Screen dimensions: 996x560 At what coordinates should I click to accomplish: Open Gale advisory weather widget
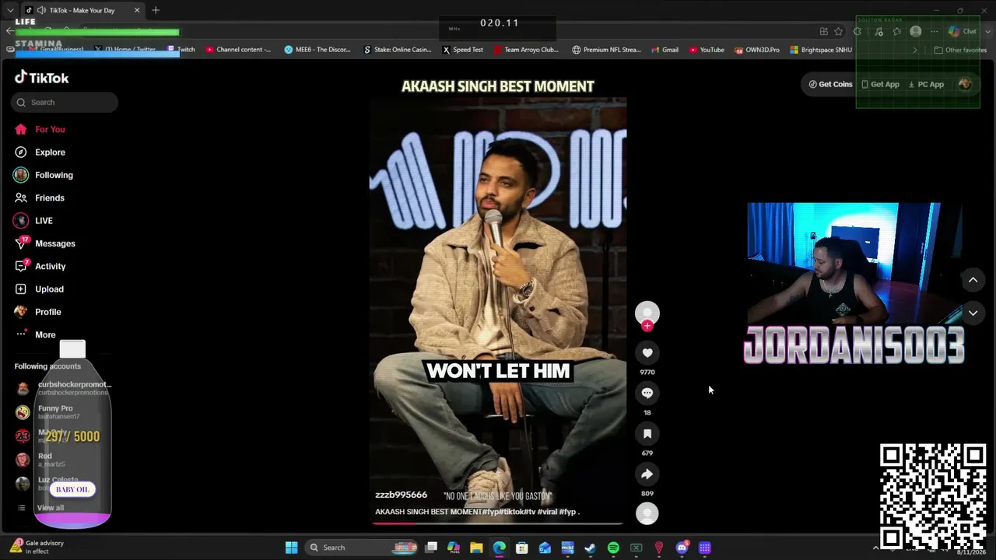click(37, 547)
